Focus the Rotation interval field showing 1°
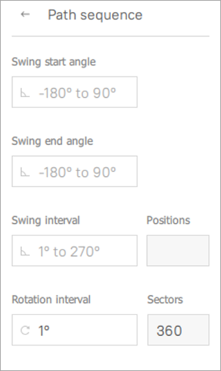This screenshot has height=371, width=221. tap(75, 330)
